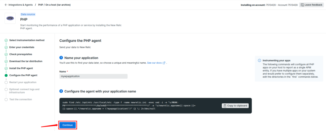Open Optional: connect logs and infrastructure step
Viewport: 326px width, 131px height.
pos(24,91)
